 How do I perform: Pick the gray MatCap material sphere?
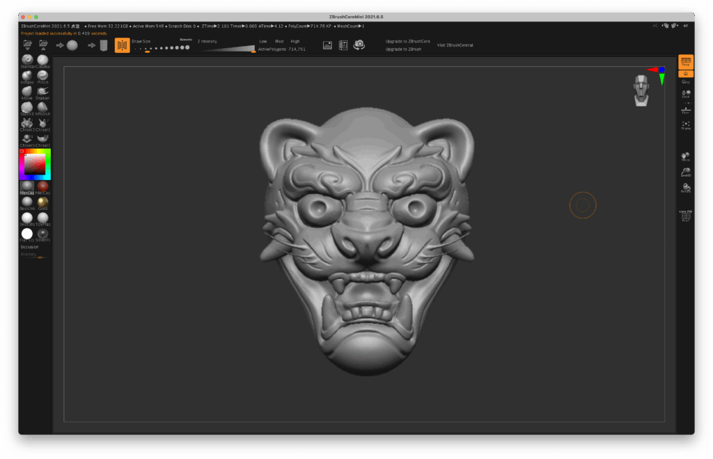pos(27,187)
